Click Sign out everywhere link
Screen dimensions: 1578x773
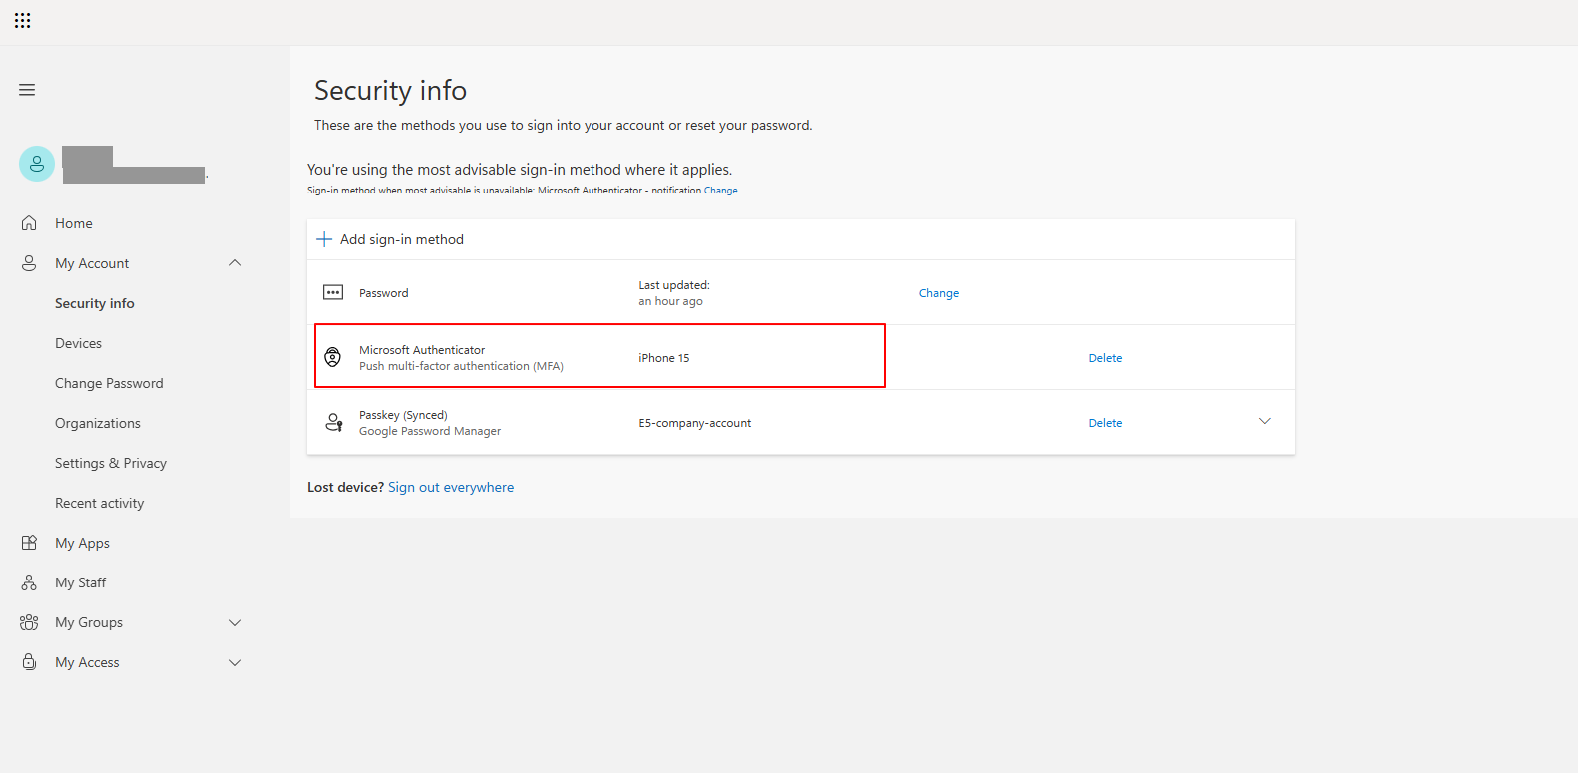point(451,487)
